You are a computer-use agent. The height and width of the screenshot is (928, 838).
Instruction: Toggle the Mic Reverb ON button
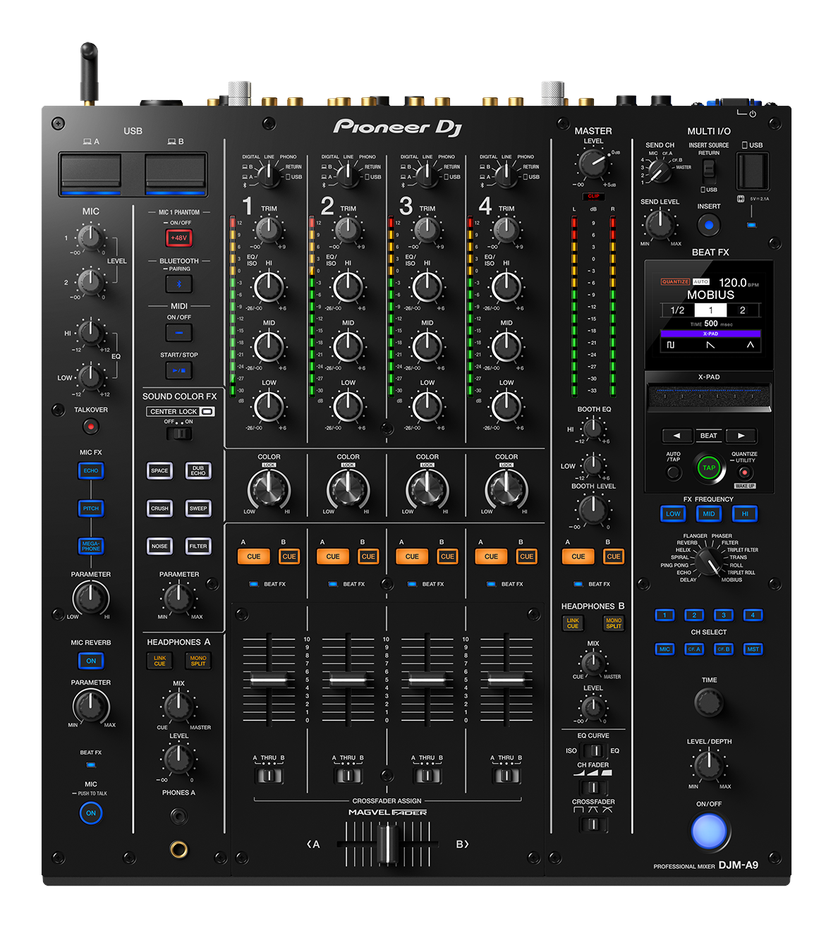coord(91,661)
